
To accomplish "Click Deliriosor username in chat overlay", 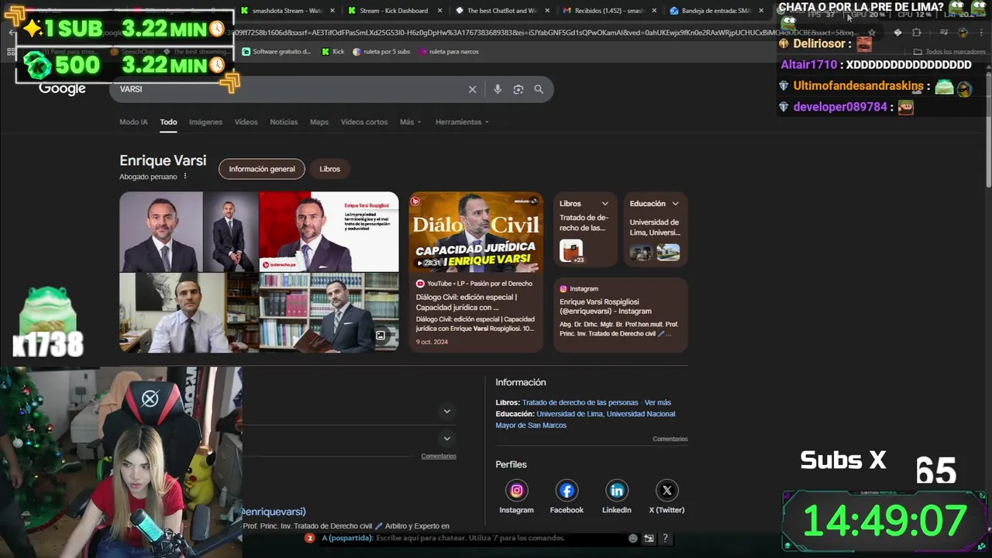I will click(819, 44).
